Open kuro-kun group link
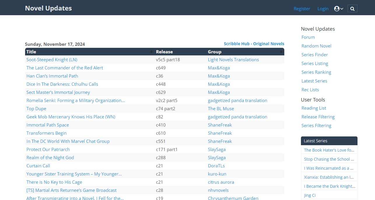 point(217,174)
